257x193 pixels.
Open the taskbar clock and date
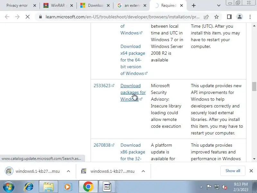(x=241, y=187)
